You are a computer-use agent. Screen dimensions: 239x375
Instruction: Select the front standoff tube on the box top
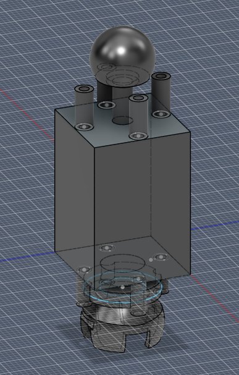(x=138, y=117)
